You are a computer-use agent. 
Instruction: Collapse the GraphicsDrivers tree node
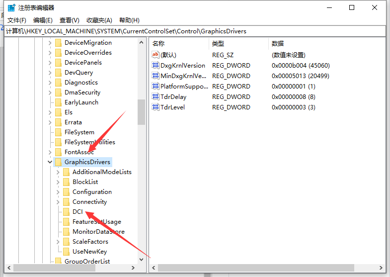pyautogui.click(x=50, y=162)
